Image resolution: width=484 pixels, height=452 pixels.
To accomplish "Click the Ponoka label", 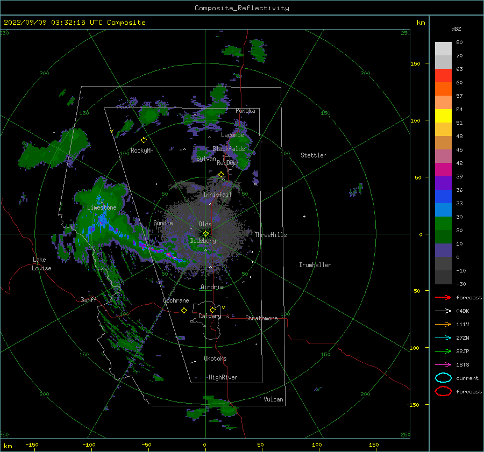I will 245,111.
